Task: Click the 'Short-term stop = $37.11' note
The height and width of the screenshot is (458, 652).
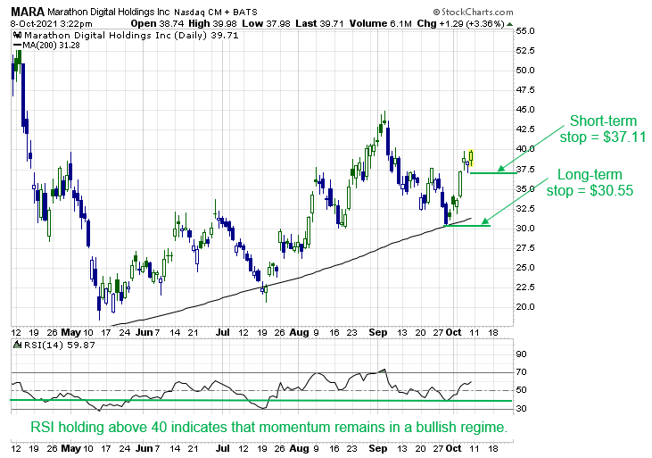Action: (x=603, y=129)
